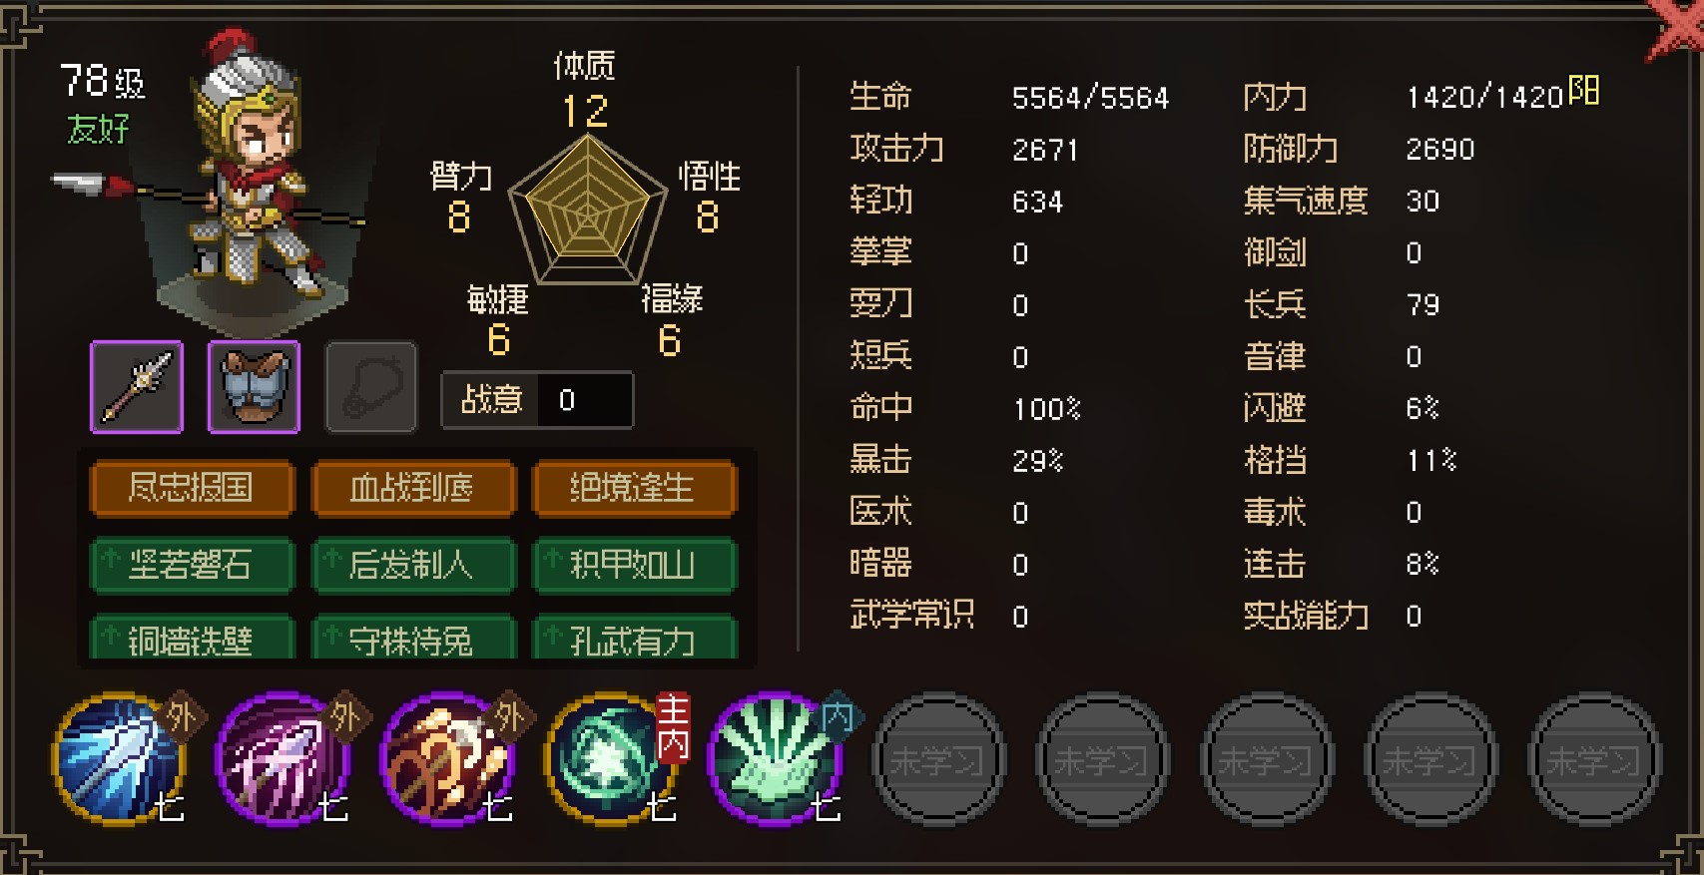Open the 后发制人 talent
1704x875 pixels.
point(412,565)
